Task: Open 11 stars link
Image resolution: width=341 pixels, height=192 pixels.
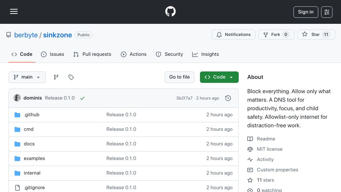Action: (265, 180)
